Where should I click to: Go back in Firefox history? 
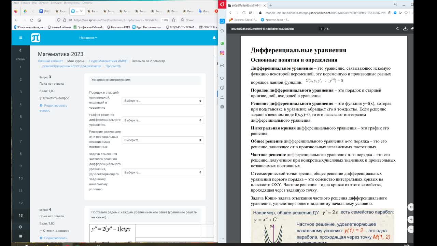(x=16, y=20)
